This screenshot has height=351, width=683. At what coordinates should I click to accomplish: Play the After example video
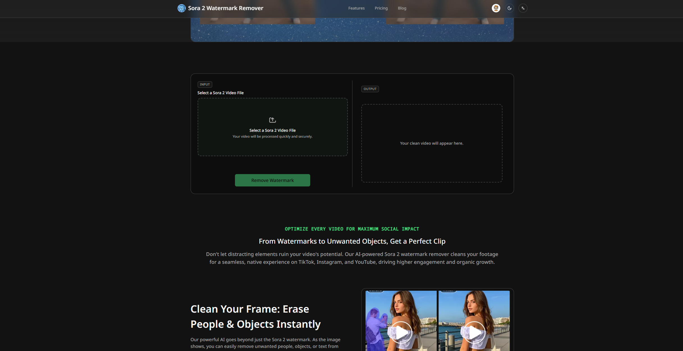[x=474, y=332]
